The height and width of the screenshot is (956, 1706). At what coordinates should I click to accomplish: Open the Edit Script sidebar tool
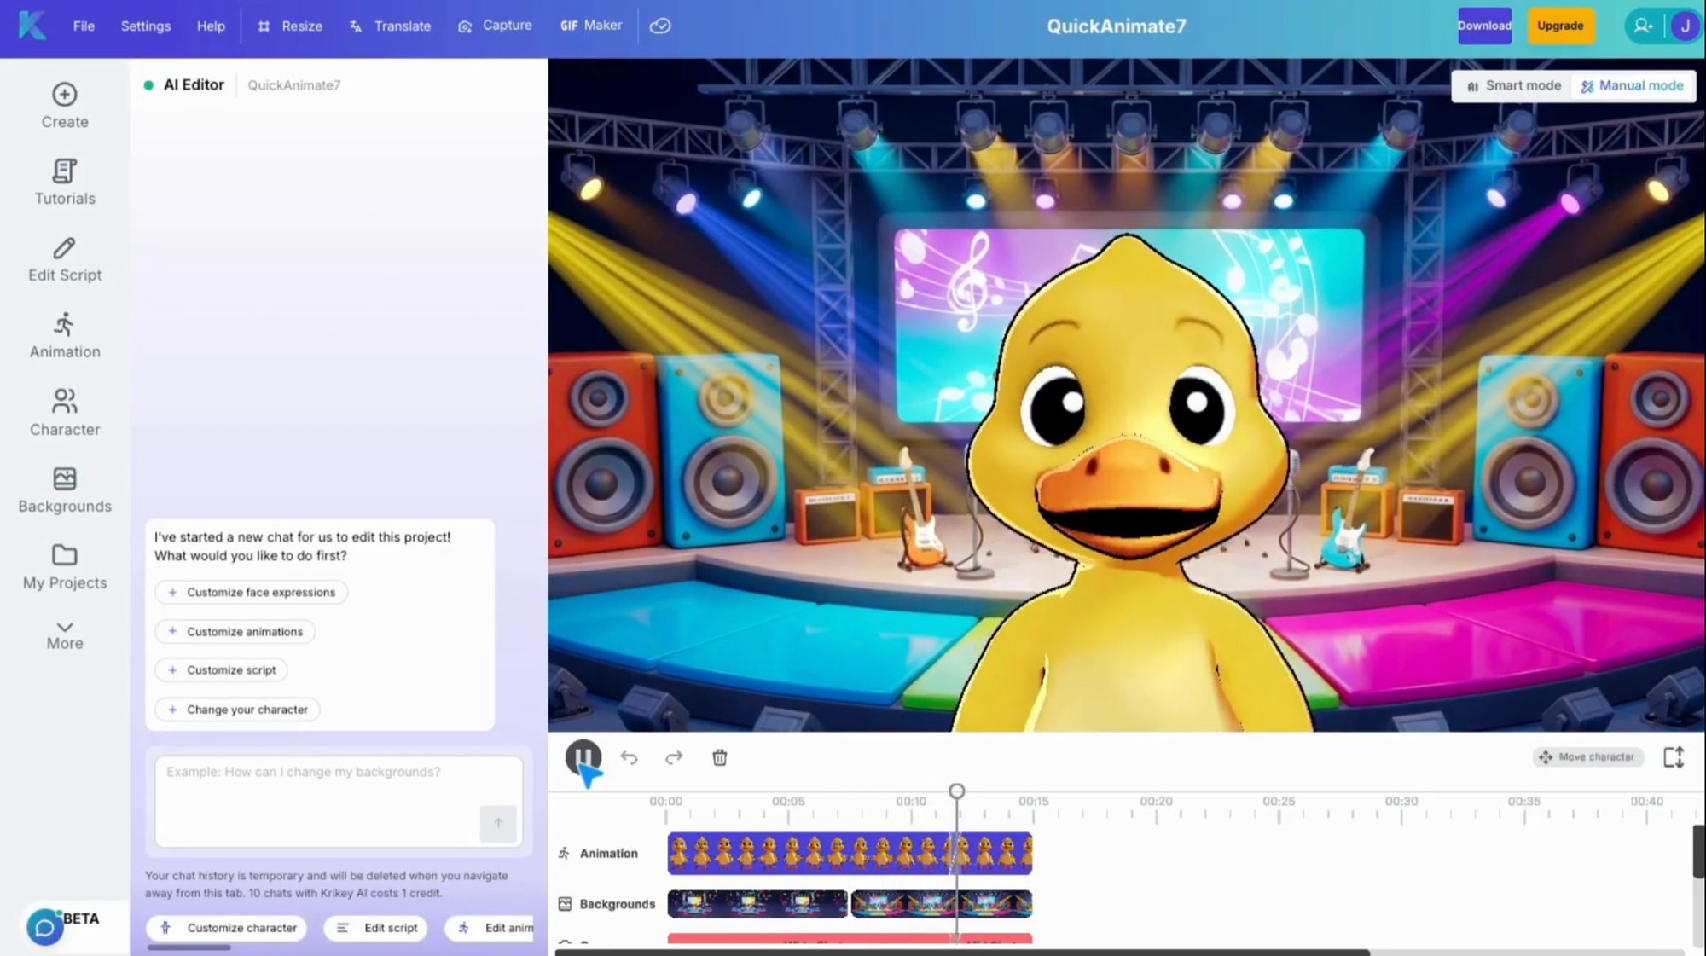(x=65, y=259)
